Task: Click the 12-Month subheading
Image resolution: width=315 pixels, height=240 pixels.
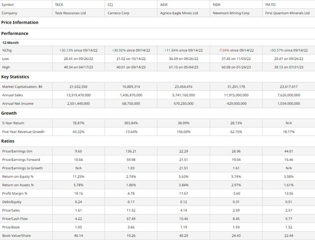Action: (10, 43)
